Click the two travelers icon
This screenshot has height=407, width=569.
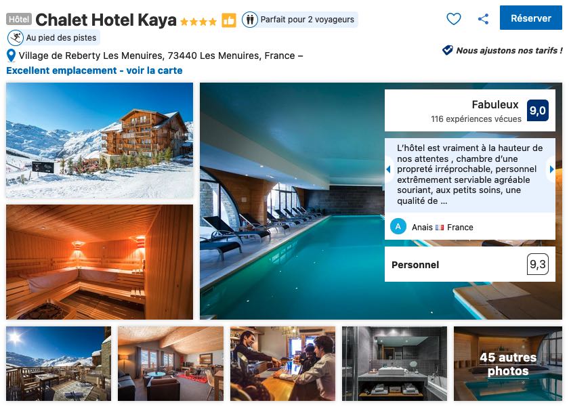pos(250,19)
